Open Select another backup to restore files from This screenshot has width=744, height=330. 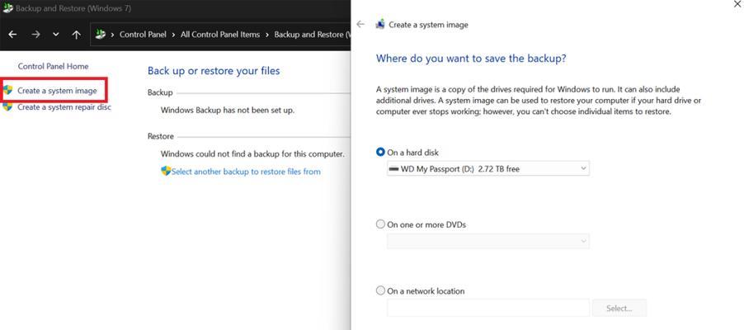pos(246,172)
